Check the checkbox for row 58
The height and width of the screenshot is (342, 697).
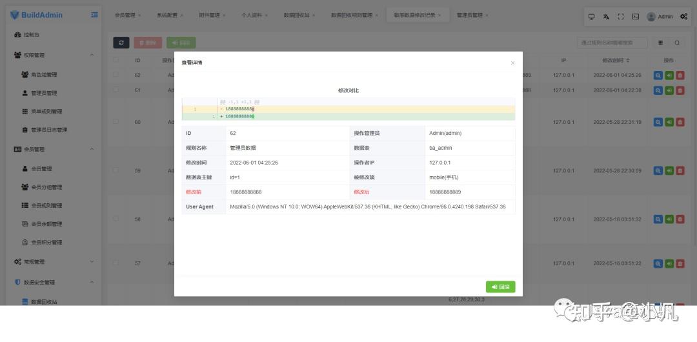pos(116,219)
